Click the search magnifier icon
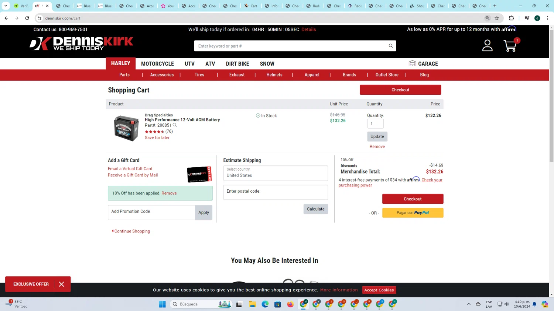 (x=391, y=46)
